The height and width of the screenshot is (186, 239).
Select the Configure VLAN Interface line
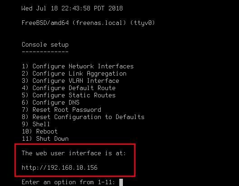click(70, 81)
